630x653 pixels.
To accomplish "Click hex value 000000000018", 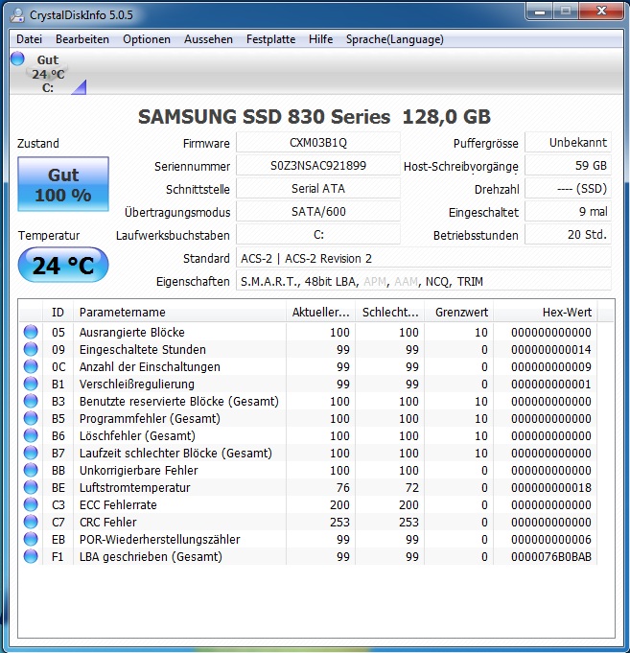I will click(551, 488).
